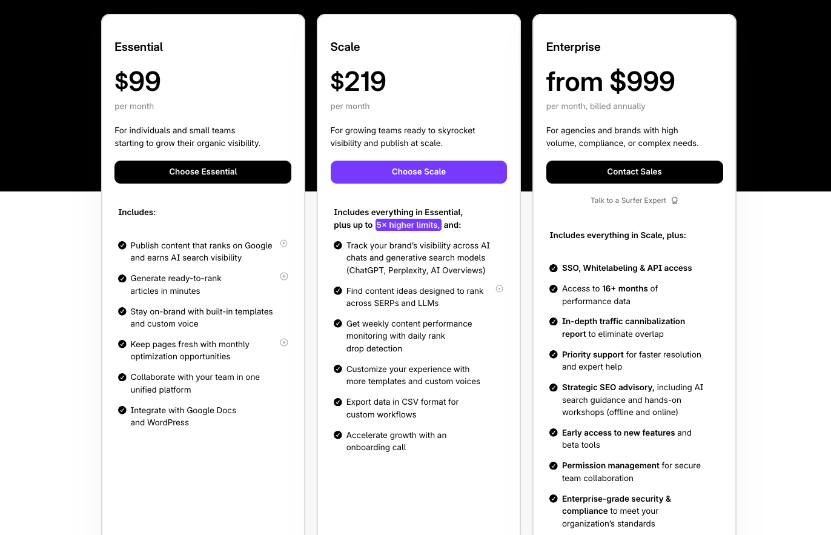Click the checkmark next to "Track your brand's visibility"

337,245
